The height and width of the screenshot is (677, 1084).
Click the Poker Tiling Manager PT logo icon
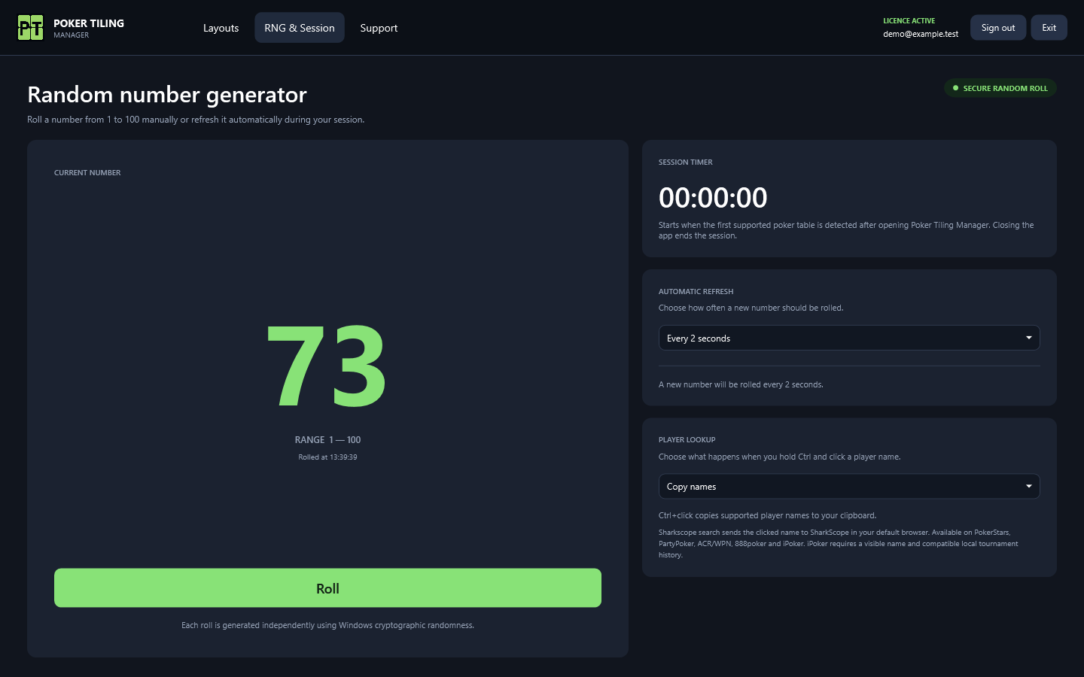30,28
